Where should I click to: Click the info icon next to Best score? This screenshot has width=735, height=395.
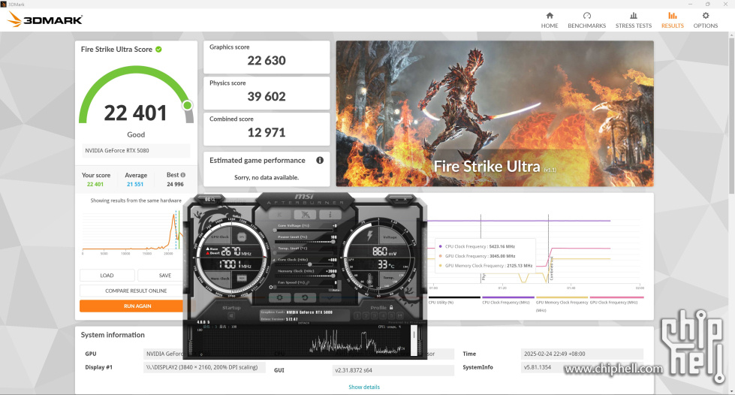point(183,175)
